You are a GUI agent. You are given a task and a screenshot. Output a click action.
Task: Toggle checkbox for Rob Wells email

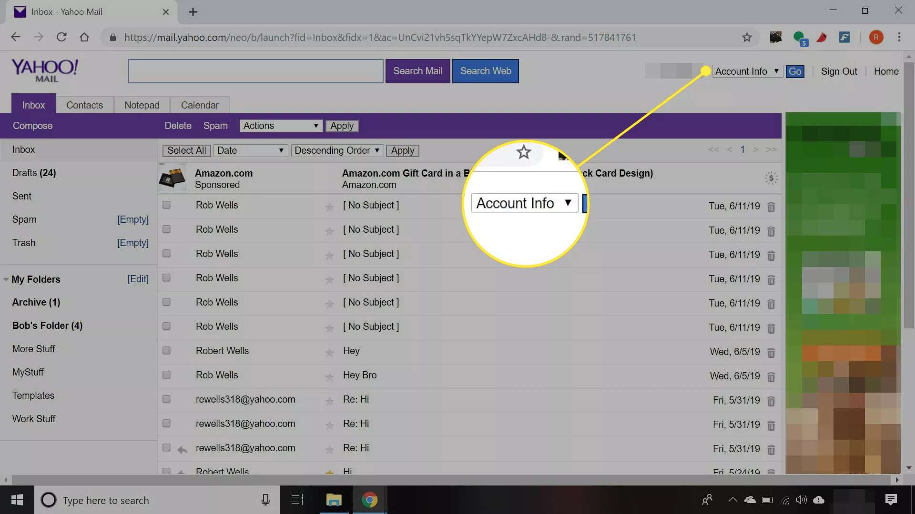click(x=165, y=205)
